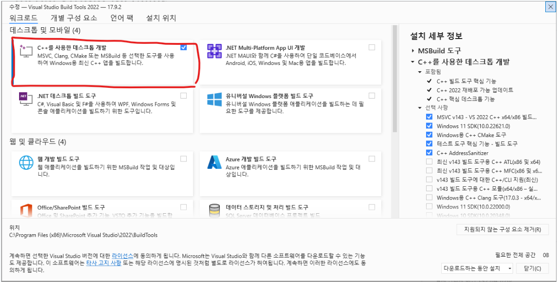Viewport: 558px width, 282px height.
Task: Check Windows용 C++ Clang 도구 option
Action: tap(429, 198)
